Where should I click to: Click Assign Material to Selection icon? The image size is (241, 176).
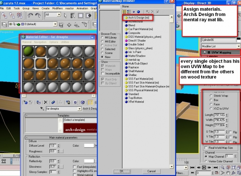(x=38, y=102)
